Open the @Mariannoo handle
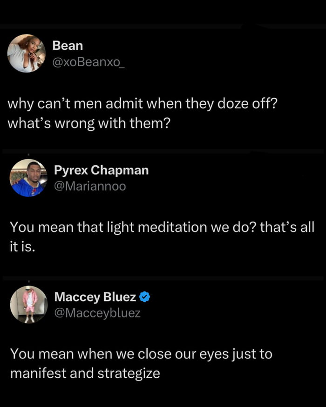Image resolution: width=326 pixels, height=407 pixels. [90, 186]
